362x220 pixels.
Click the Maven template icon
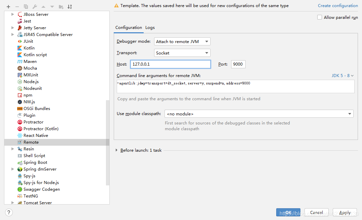pos(20,62)
